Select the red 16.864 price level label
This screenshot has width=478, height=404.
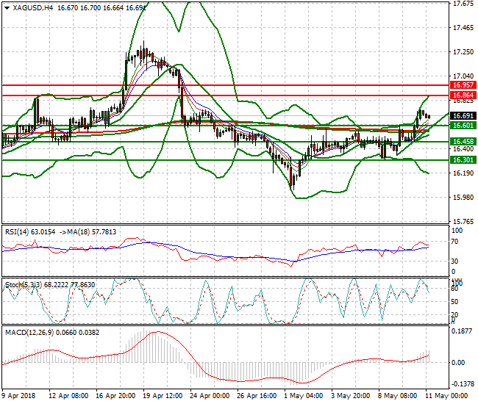click(462, 95)
